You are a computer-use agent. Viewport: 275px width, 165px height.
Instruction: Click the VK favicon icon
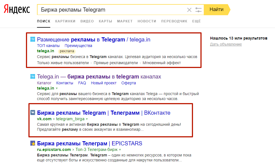point(33,112)
